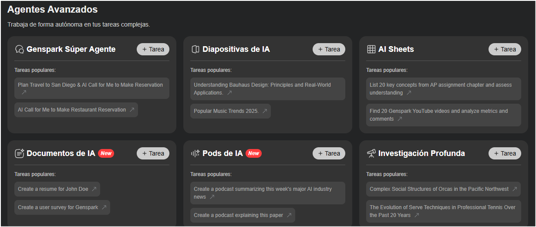
Task: Click arrow icon beside Create a resume for John Doe
Action: pos(94,189)
